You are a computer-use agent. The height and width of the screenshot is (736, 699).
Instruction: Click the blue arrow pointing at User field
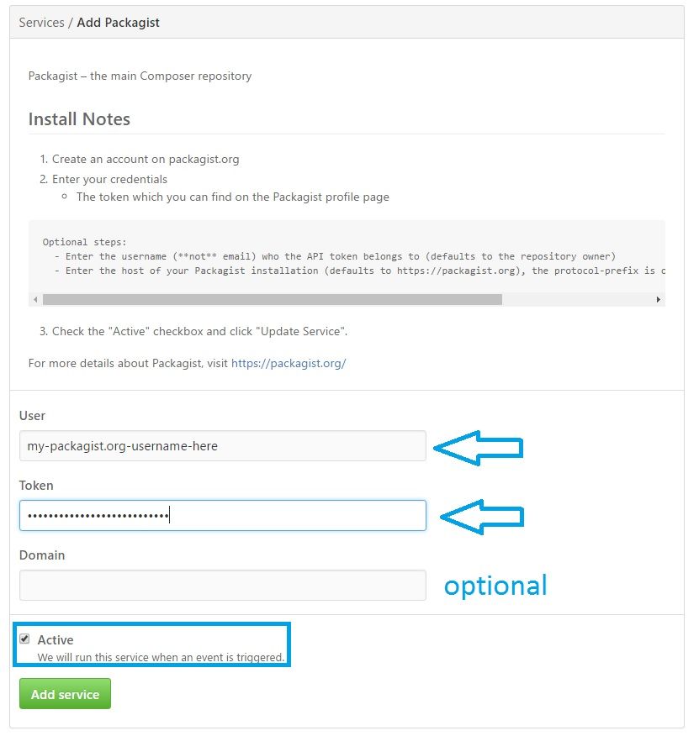click(479, 448)
